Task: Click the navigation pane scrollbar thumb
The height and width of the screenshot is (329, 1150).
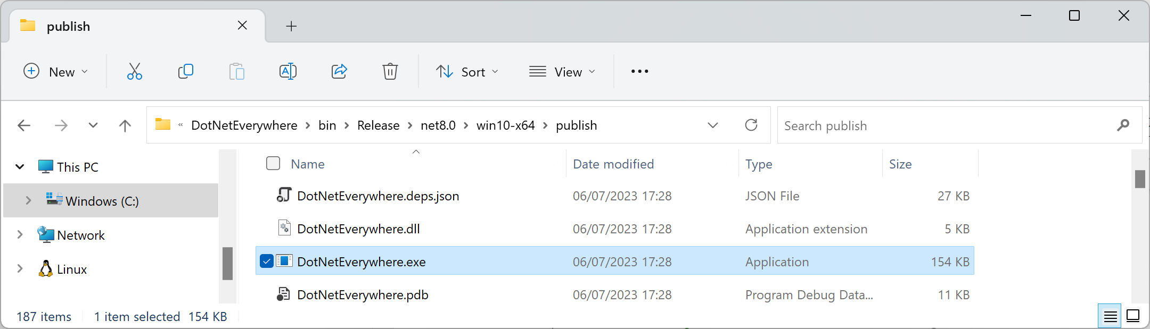Action: coord(227,263)
